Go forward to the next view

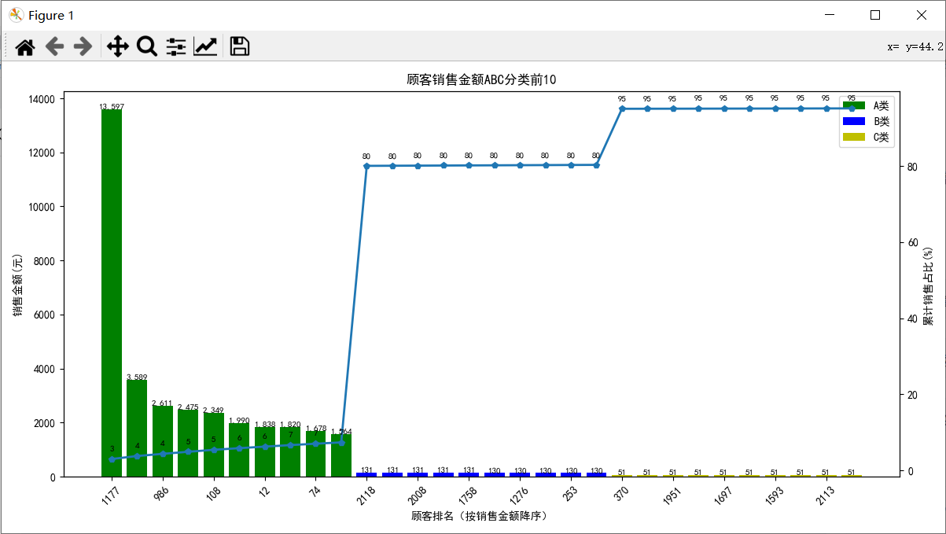pos(83,47)
